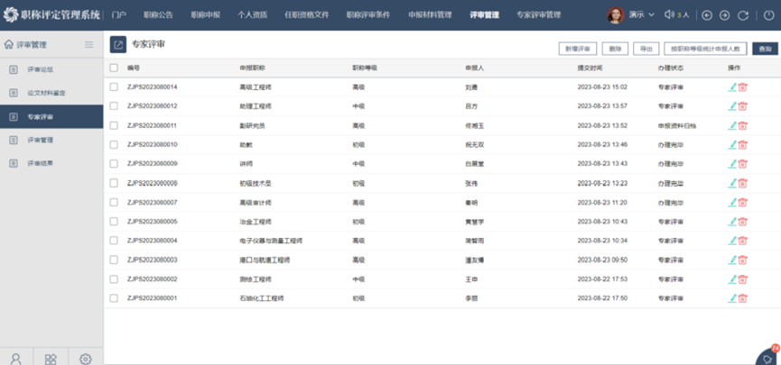Click the notification bell with red badge

[x=767, y=357]
